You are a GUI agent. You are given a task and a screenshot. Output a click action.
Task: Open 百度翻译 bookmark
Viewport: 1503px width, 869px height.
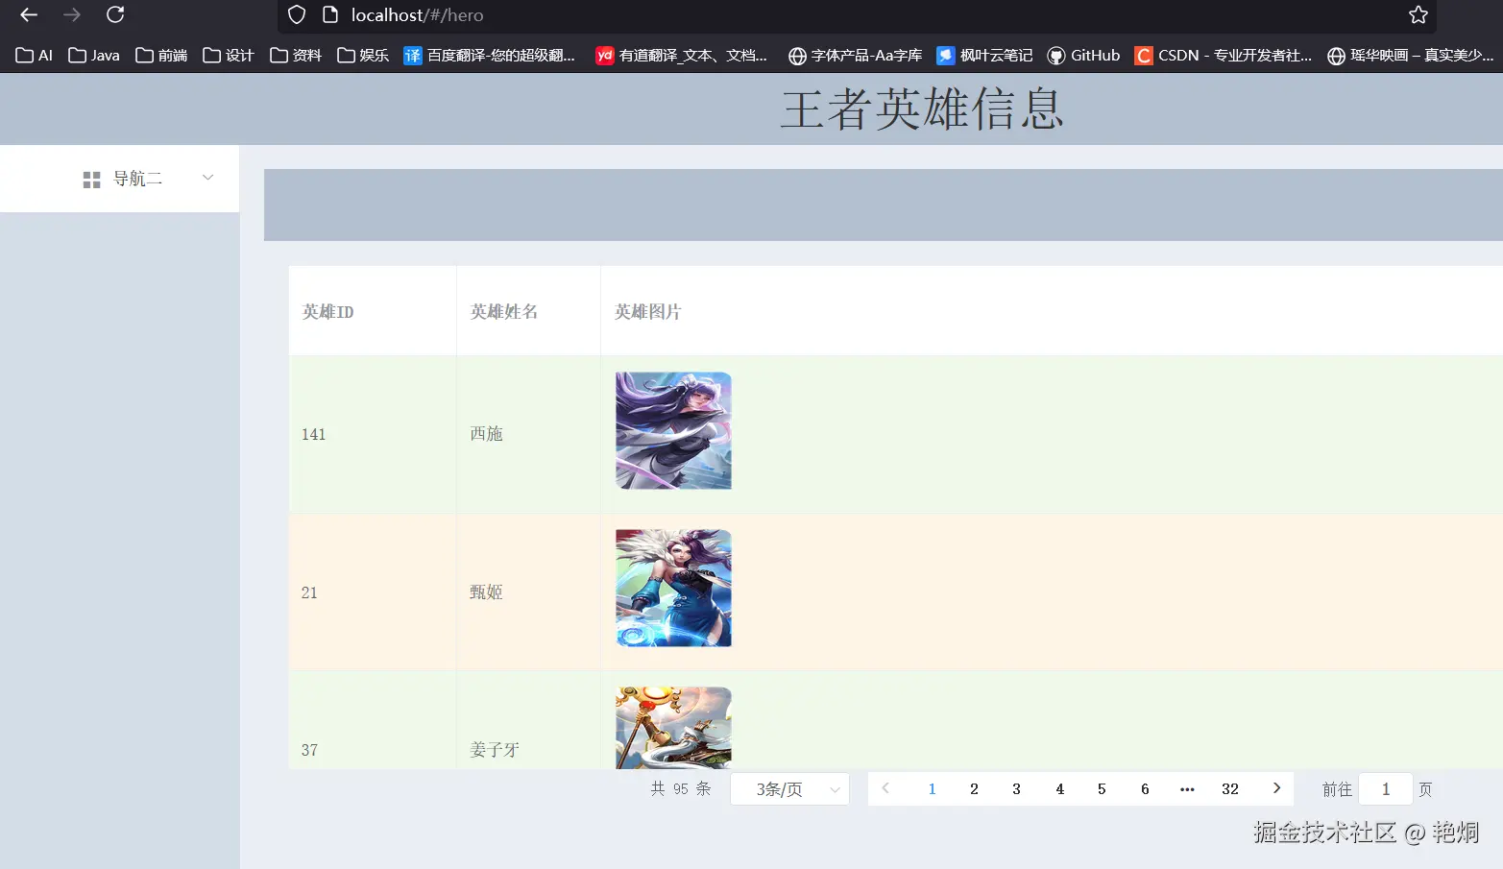click(x=490, y=56)
